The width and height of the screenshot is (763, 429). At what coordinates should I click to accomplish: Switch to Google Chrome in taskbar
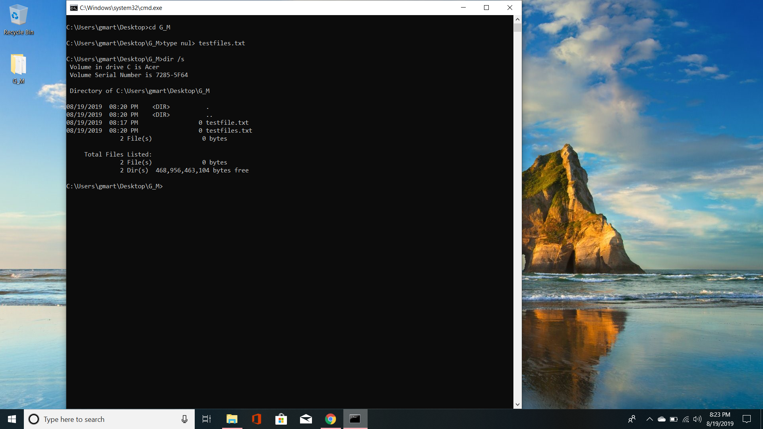[330, 419]
